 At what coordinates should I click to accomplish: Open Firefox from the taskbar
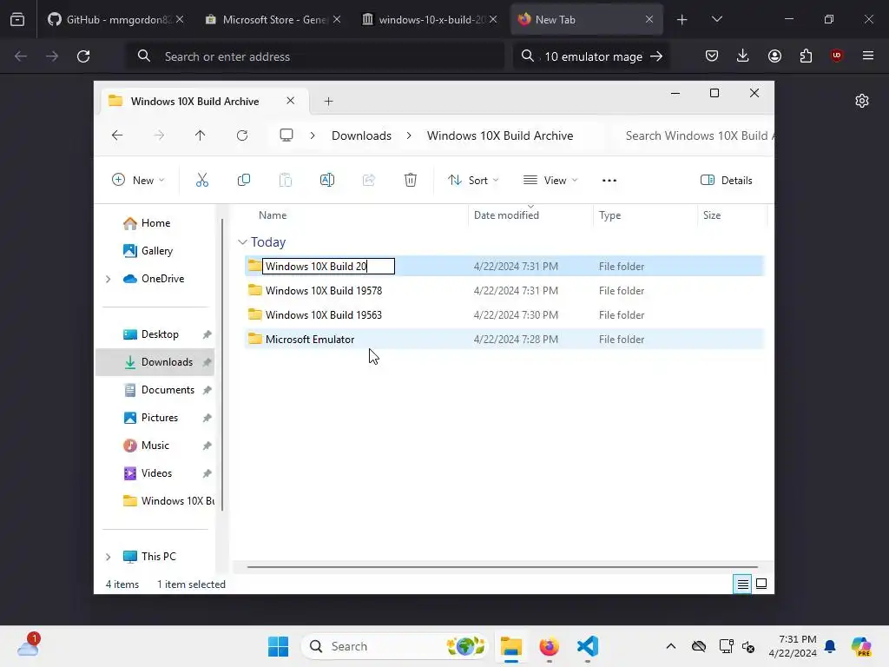[x=549, y=646]
